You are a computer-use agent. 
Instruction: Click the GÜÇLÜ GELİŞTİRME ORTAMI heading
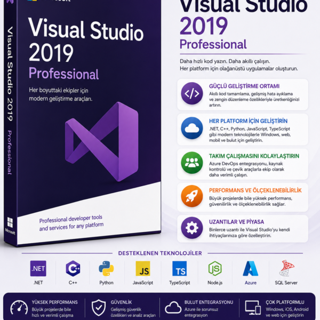coord(244,86)
